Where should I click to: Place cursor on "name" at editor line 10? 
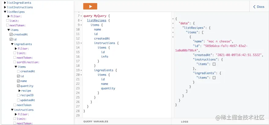[x=98, y=30]
